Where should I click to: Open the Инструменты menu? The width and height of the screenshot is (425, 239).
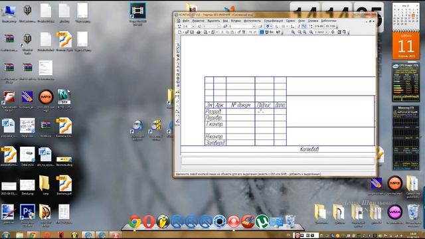point(252,21)
